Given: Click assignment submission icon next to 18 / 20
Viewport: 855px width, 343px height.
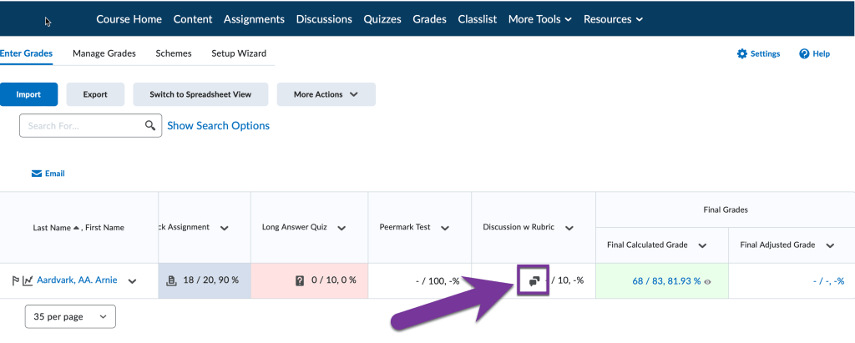Looking at the screenshot, I should (174, 280).
